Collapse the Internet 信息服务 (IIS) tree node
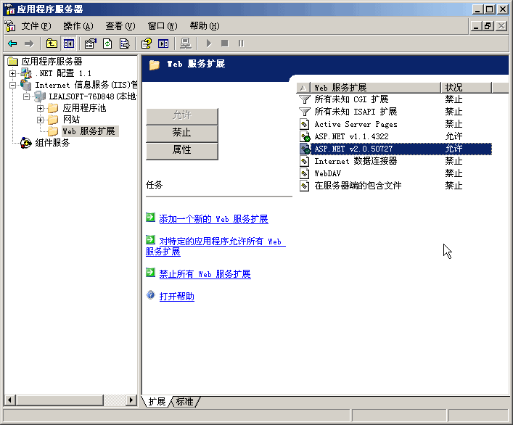 click(12, 86)
